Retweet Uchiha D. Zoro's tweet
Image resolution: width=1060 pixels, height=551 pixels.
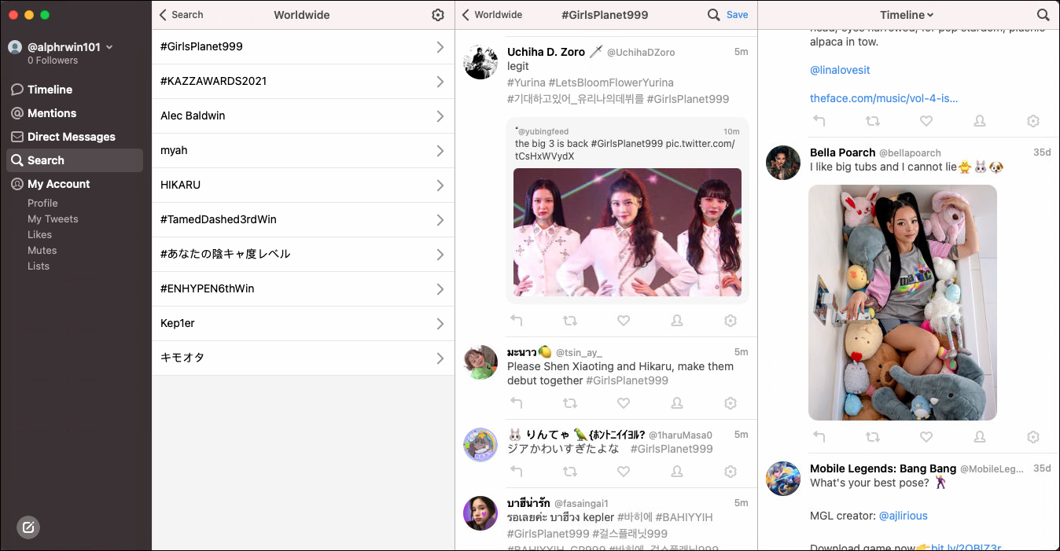coord(570,321)
